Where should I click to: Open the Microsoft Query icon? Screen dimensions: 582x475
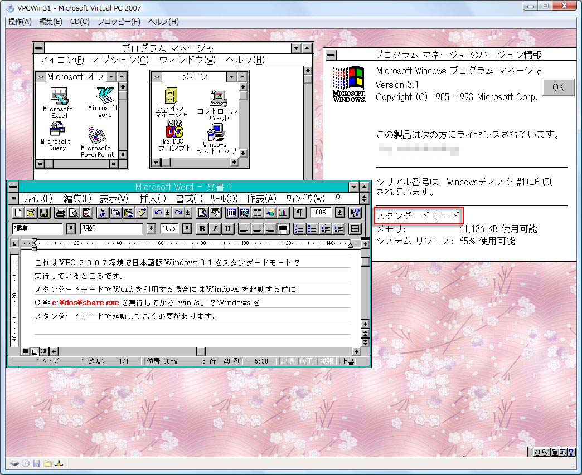[56, 136]
